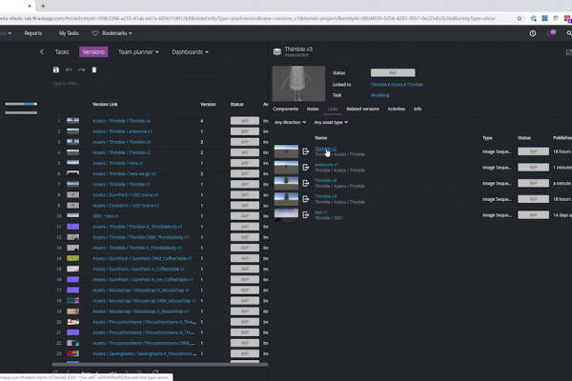Click the search magnifier in top bar
The width and height of the screenshot is (572, 381).
[569, 33]
